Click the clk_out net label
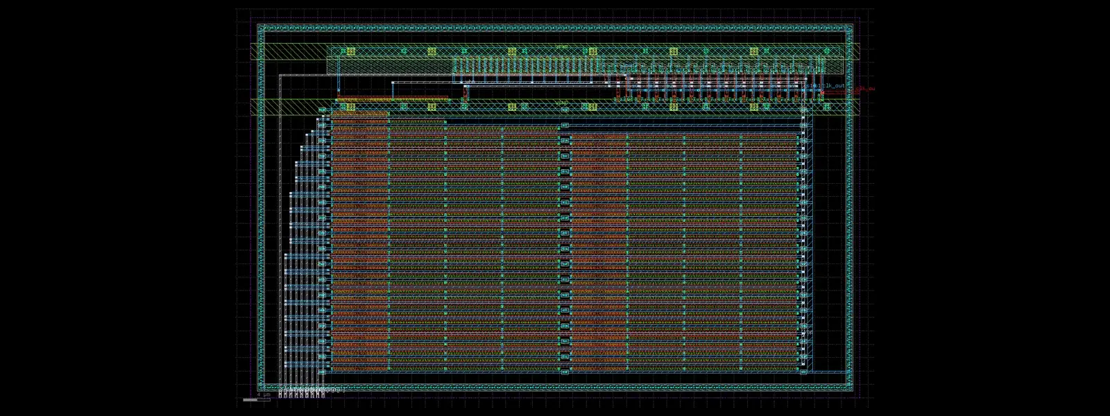 click(x=834, y=86)
